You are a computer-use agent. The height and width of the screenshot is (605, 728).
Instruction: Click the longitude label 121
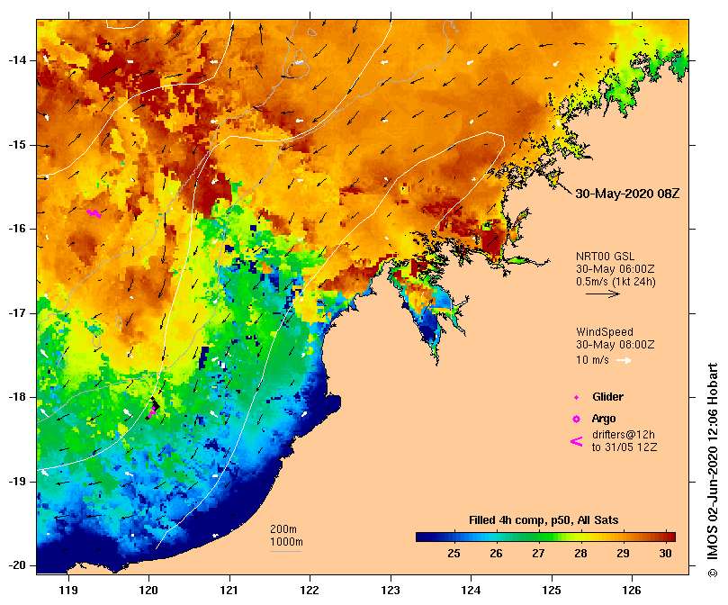click(x=229, y=591)
